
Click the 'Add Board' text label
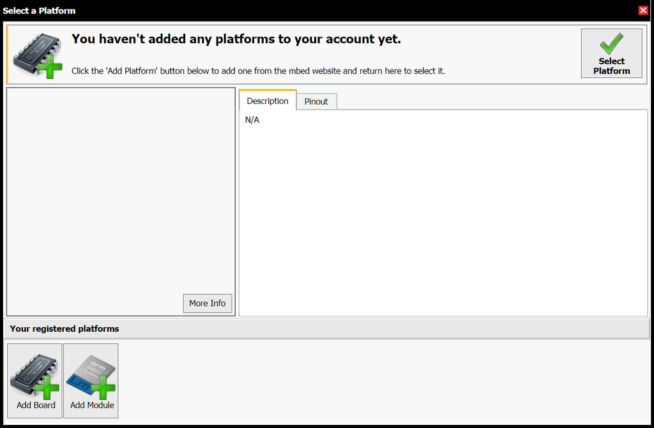coord(36,405)
